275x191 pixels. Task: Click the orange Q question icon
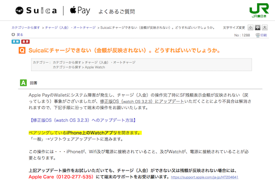point(22,50)
